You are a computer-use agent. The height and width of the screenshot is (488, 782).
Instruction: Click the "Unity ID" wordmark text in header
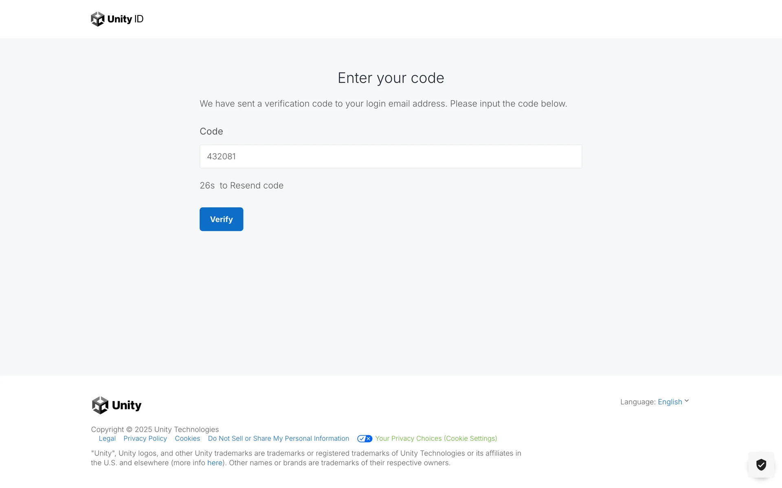coord(125,19)
